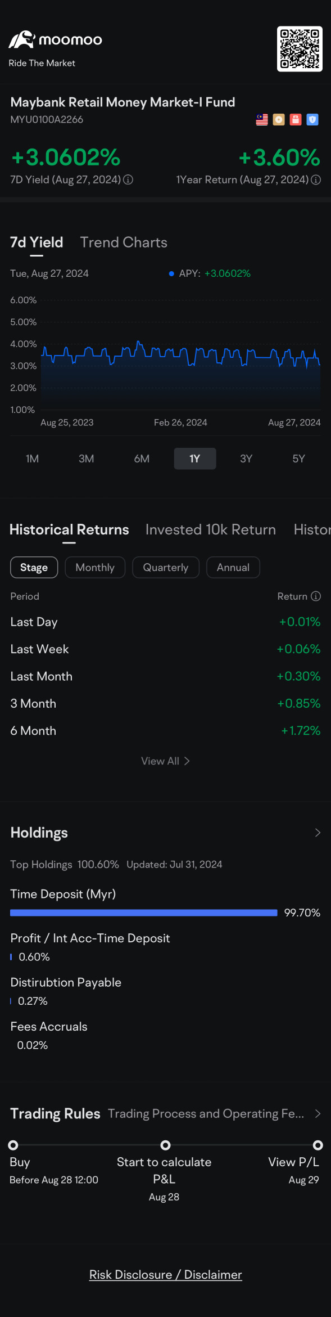Select the 5Y chart range
The image size is (331, 1317).
coord(299,459)
